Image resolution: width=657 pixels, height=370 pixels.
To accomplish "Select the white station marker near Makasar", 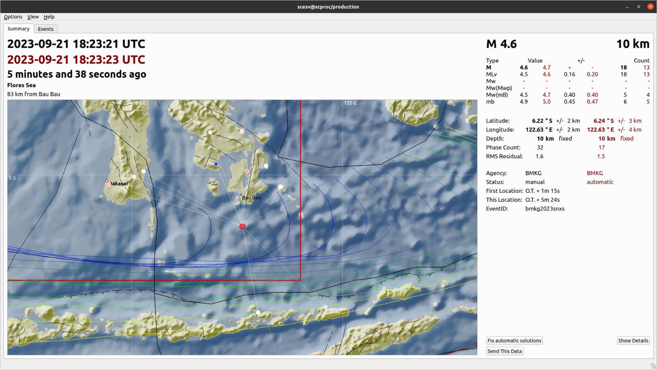I will click(x=143, y=170).
